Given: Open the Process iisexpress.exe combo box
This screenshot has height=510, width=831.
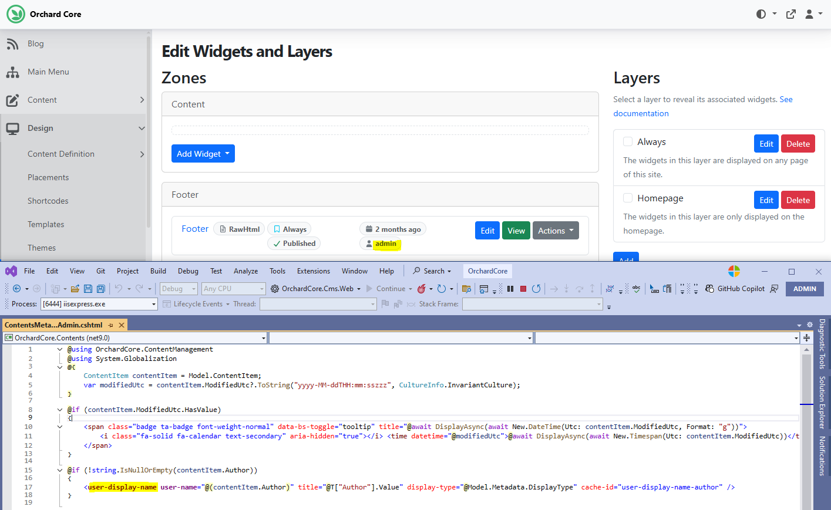Looking at the screenshot, I should pyautogui.click(x=99, y=304).
